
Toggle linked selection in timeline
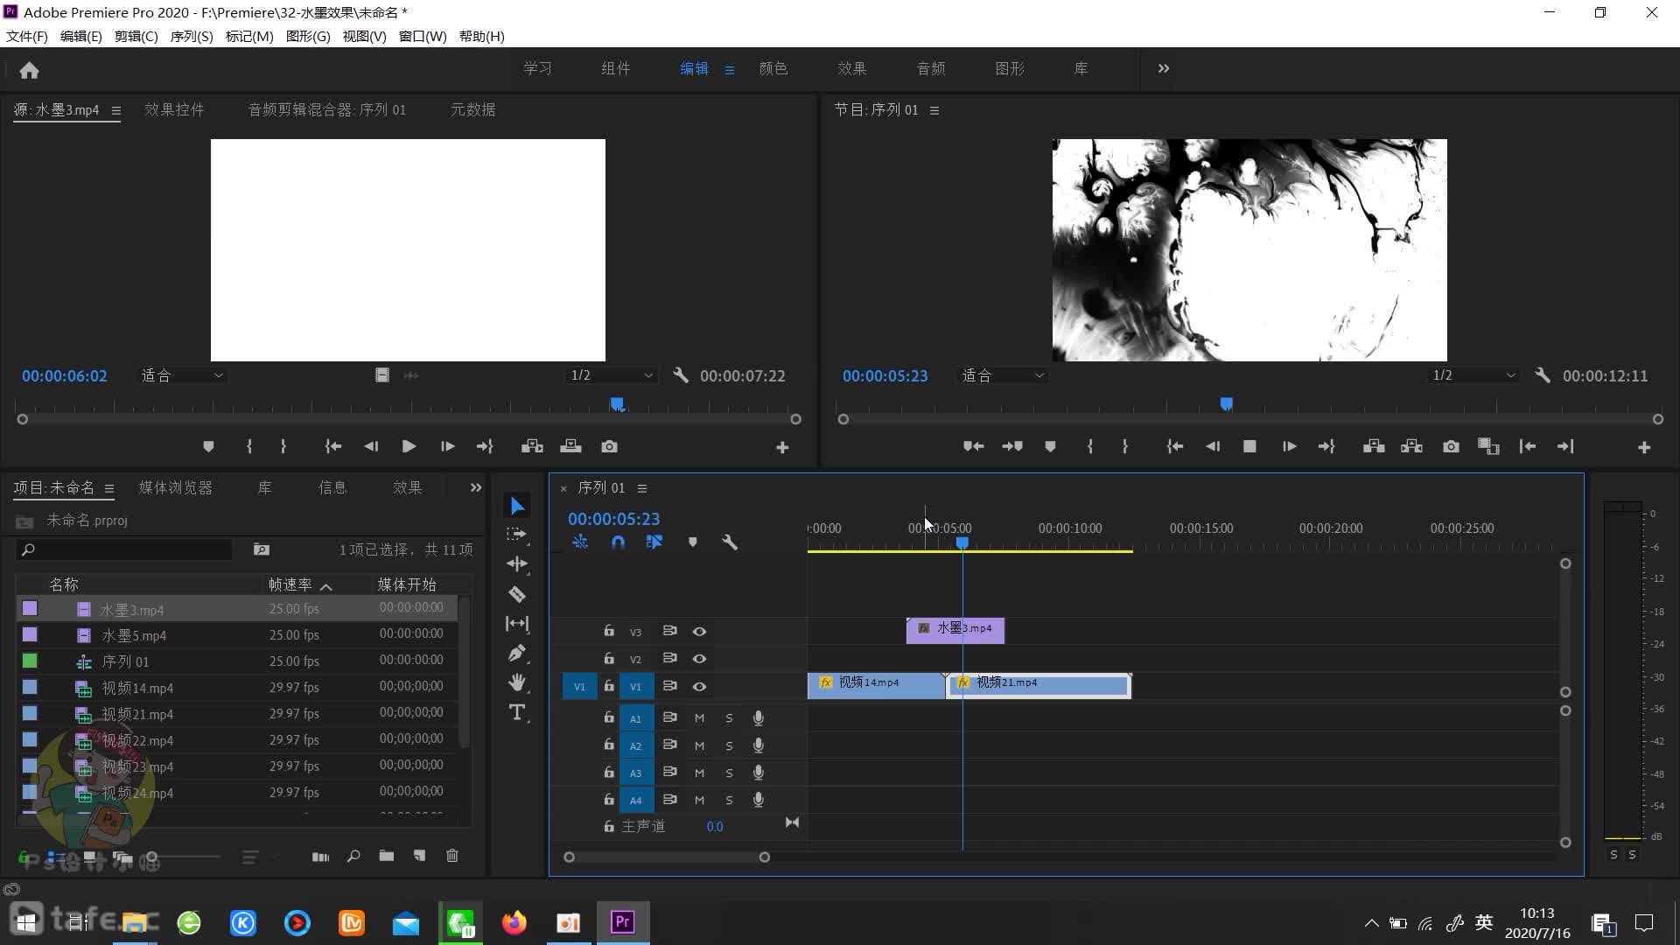pos(654,542)
